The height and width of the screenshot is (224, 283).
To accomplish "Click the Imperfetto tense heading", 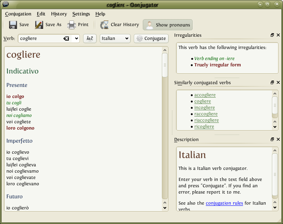I will point(19,141).
